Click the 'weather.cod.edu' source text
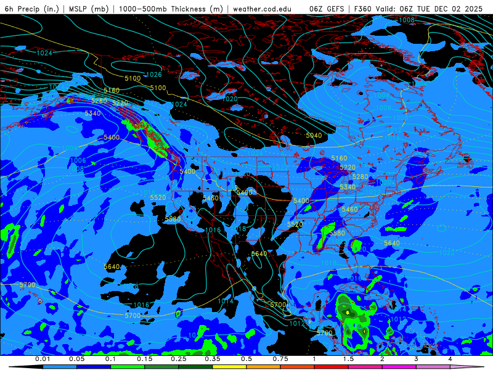 (x=262, y=9)
